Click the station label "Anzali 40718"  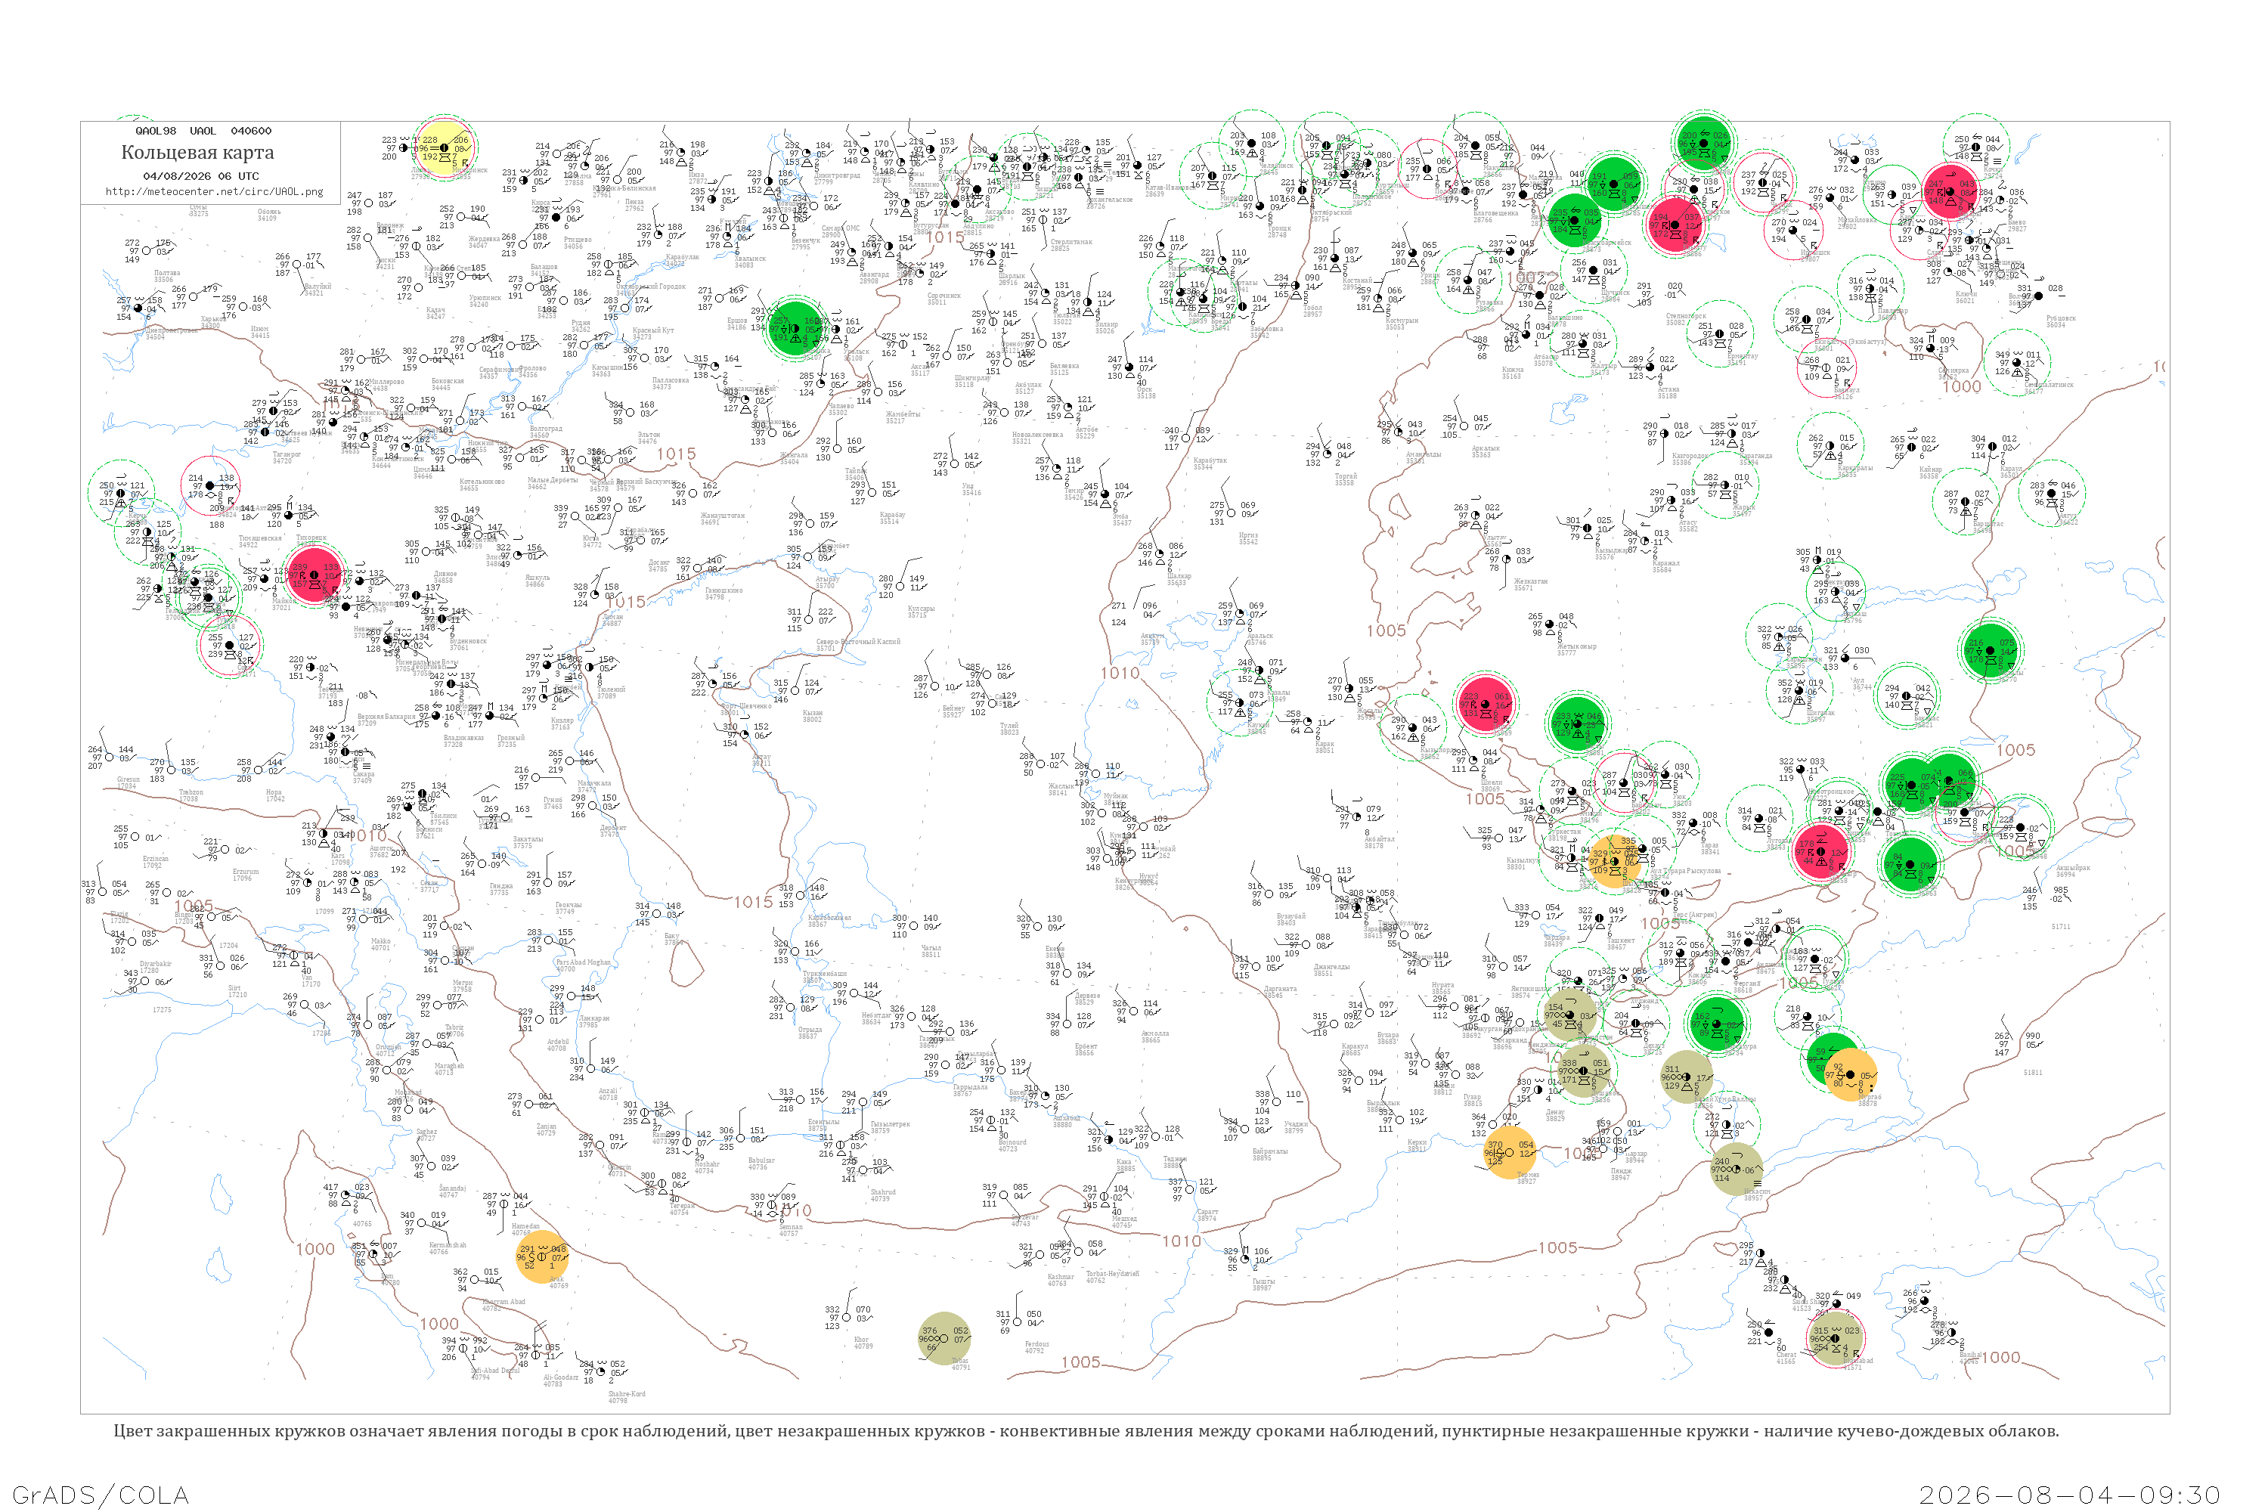coord(608,1095)
